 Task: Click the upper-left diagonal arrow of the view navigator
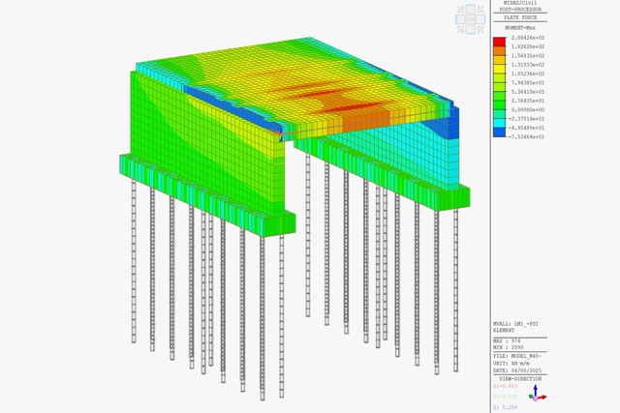460,9
